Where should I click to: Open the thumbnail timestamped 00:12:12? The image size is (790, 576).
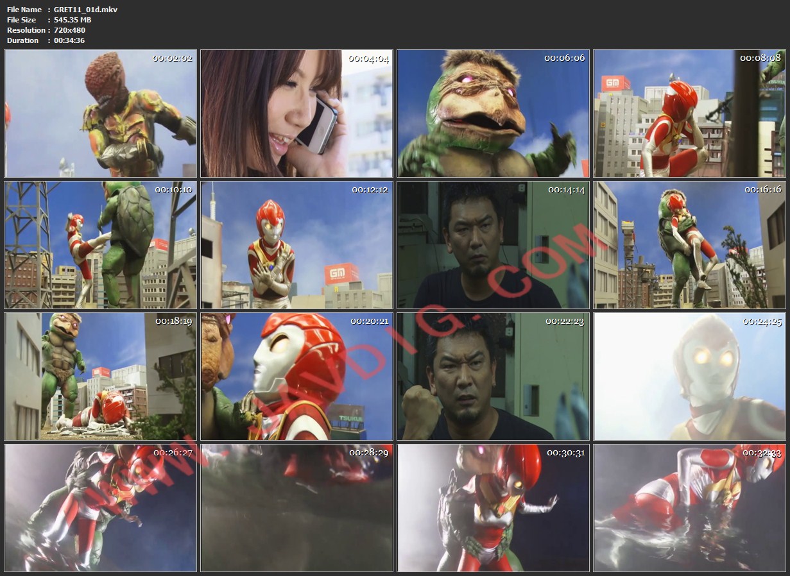tap(297, 245)
